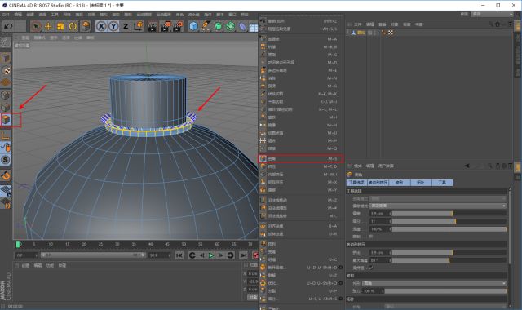
Task: Open the bevel shape dropdown
Action: pyautogui.click(x=434, y=283)
